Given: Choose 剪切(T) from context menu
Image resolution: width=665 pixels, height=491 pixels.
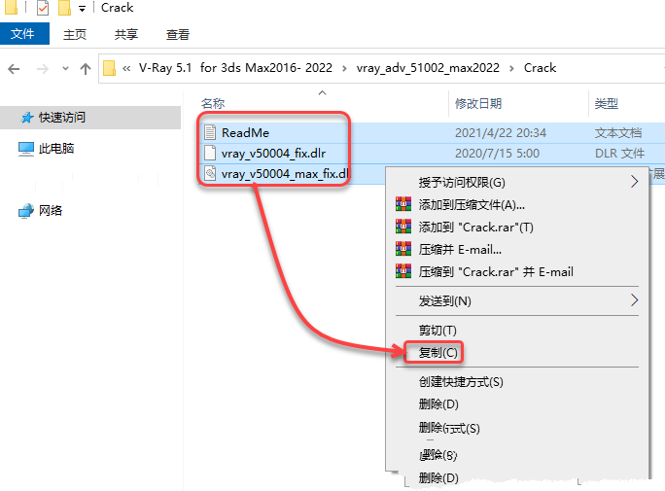Looking at the screenshot, I should pos(517,331).
